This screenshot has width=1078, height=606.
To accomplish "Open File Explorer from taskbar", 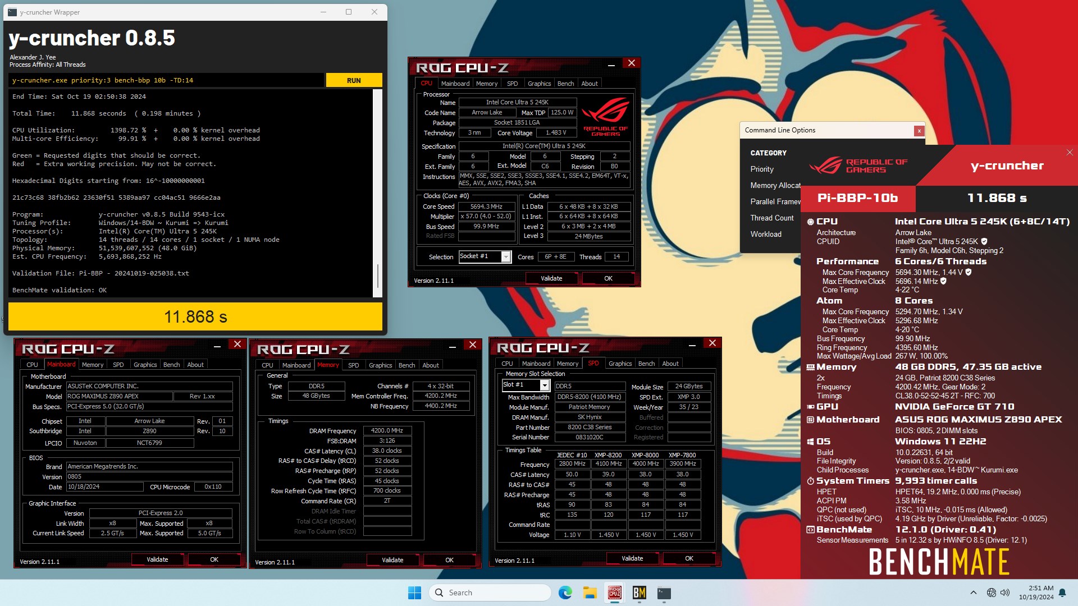I will (590, 593).
